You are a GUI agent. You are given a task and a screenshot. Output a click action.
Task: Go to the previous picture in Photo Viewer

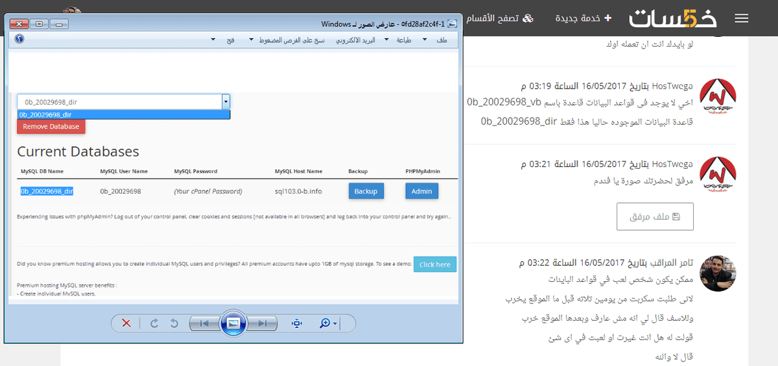(x=205, y=323)
